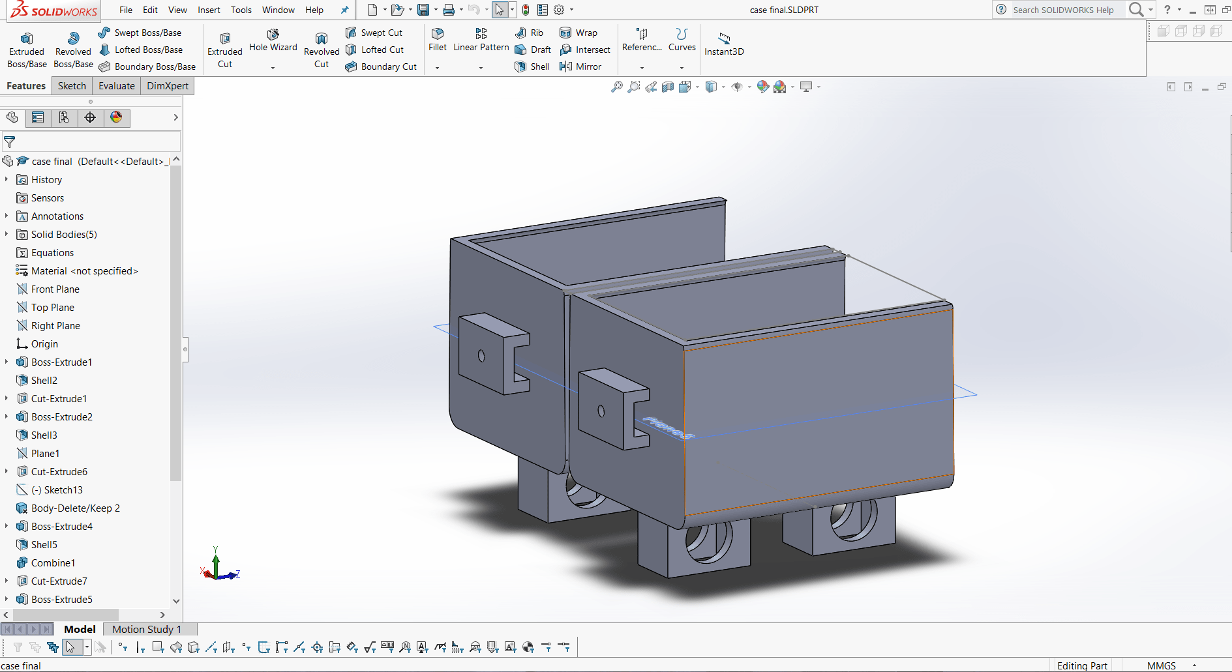Screen dimensions: 1232x672
Task: Open the Insert menu
Action: [x=209, y=10]
